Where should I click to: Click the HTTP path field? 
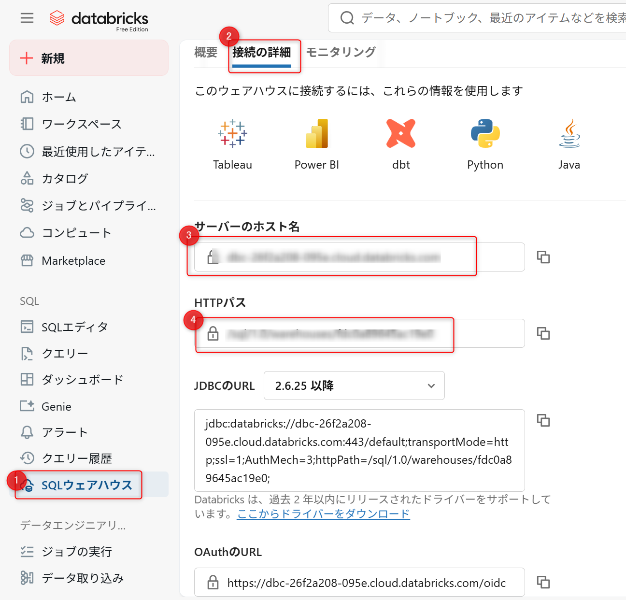pos(359,333)
